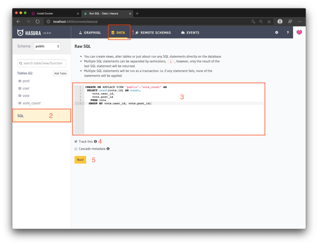The image size is (318, 245).
Task: Enable the Cascade metadata checkbox
Action: tap(76, 149)
